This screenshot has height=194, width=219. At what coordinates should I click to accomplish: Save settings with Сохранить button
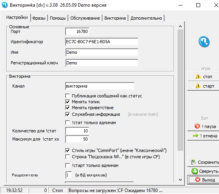(203, 162)
